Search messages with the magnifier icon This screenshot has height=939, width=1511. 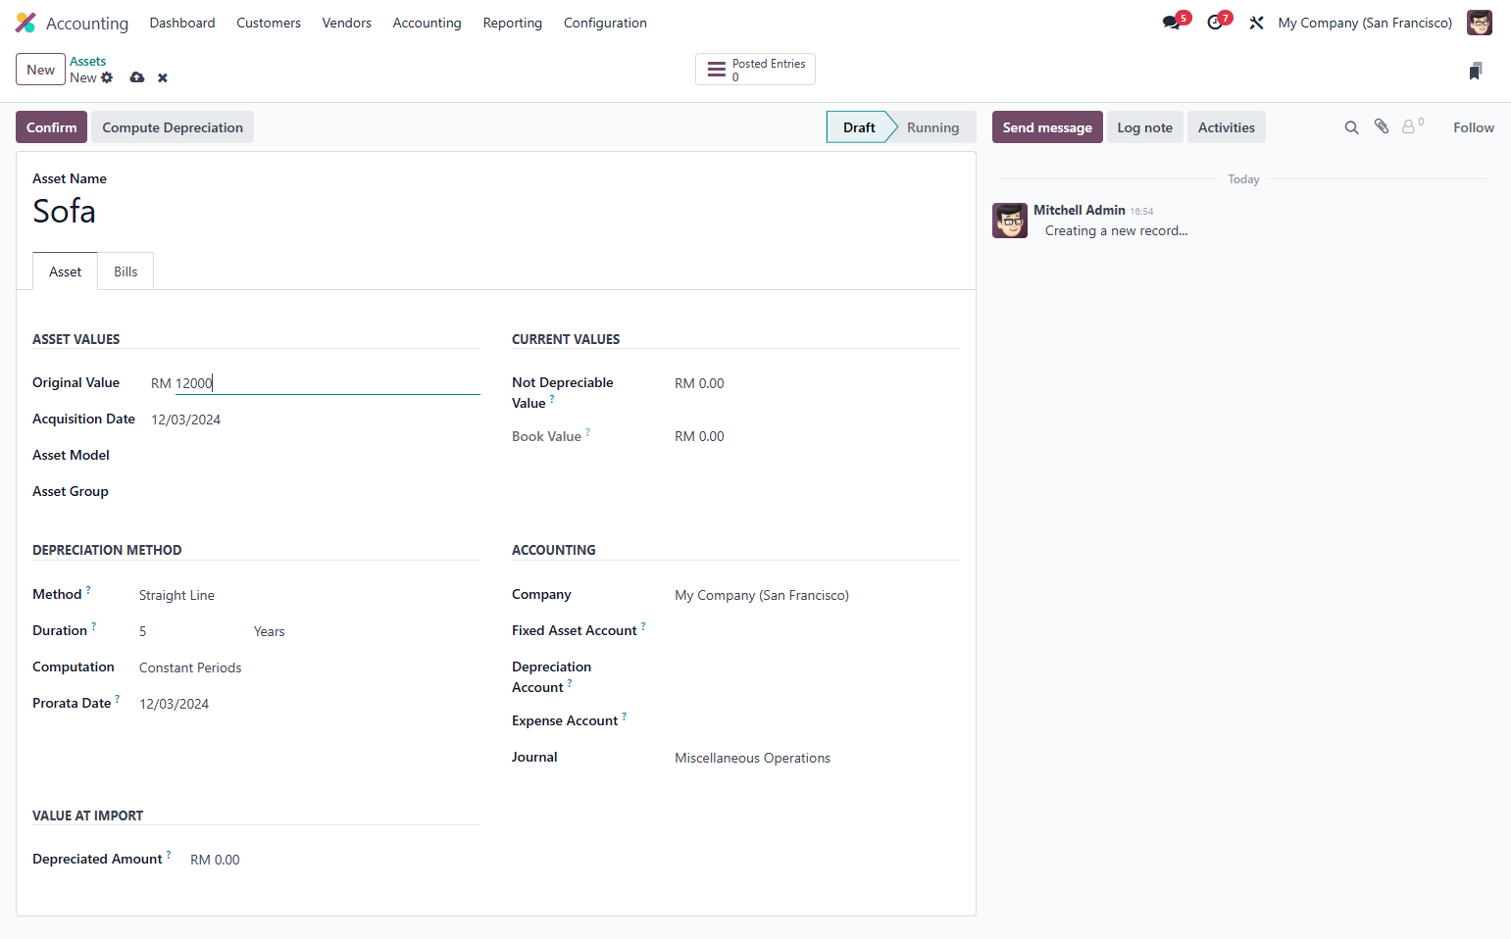(1351, 127)
